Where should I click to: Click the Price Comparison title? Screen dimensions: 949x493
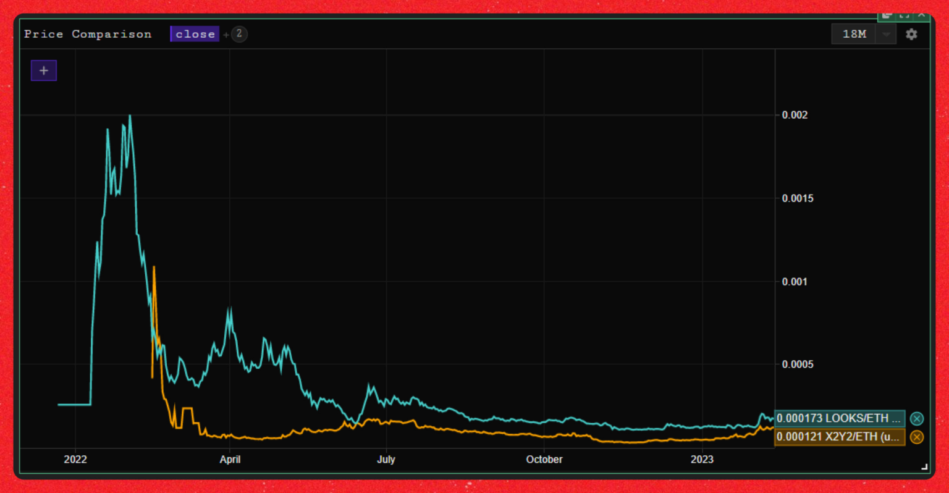click(x=88, y=35)
